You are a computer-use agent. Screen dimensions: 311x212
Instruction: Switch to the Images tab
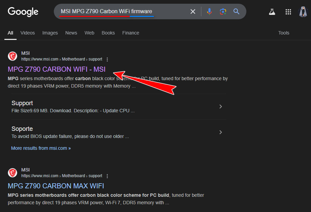(x=50, y=33)
